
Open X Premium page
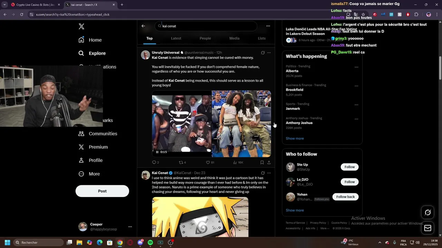93,147
